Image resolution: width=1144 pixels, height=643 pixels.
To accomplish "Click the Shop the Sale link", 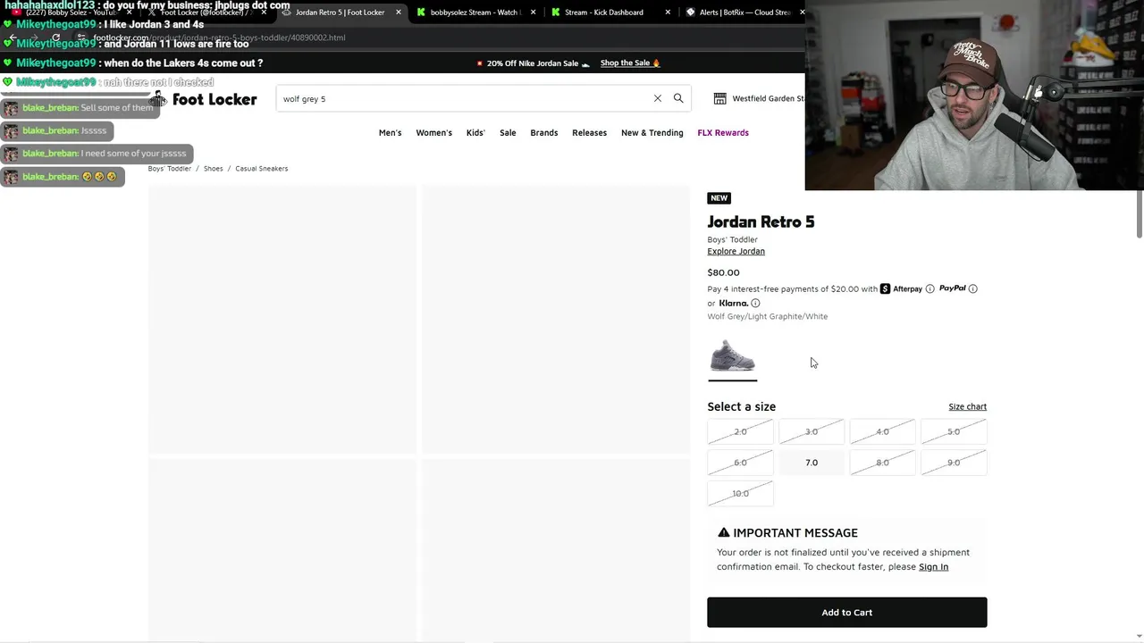I will click(x=629, y=63).
